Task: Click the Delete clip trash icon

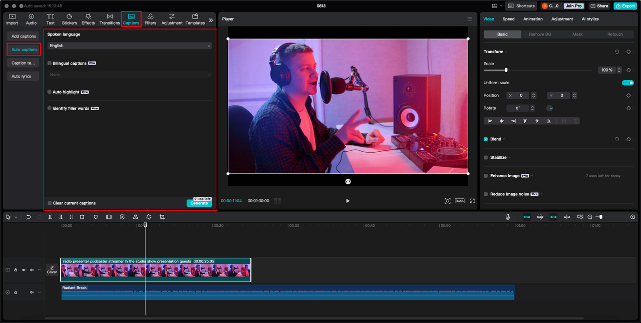Action: pos(82,217)
